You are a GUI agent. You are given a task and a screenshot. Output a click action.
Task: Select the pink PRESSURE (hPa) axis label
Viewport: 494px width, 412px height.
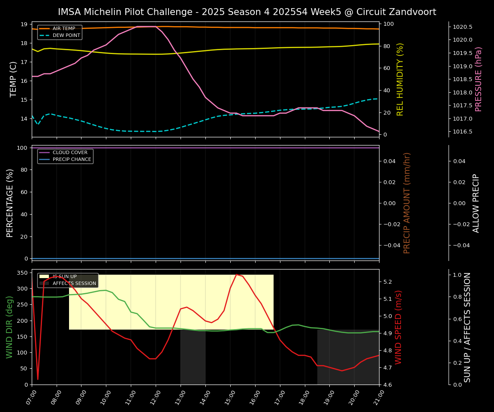coord(479,79)
